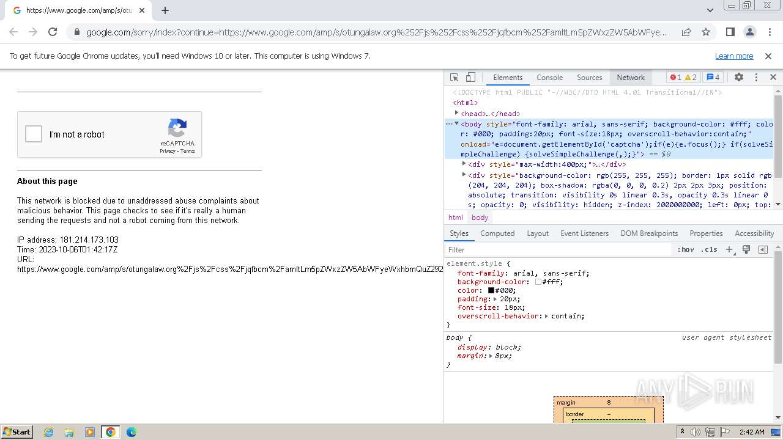Select the Accessibility pane tab
This screenshot has height=440, width=783.
[x=754, y=233]
